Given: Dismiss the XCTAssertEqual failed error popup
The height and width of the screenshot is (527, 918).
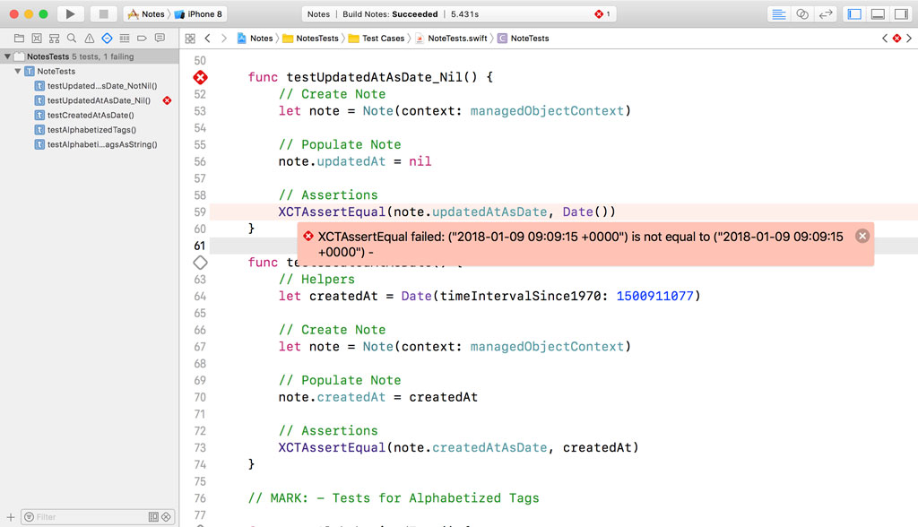Looking at the screenshot, I should click(862, 235).
